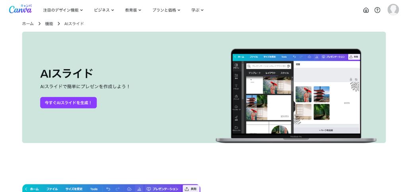
Task: Select the red umbrella photo on the canvas
Action: (303, 94)
